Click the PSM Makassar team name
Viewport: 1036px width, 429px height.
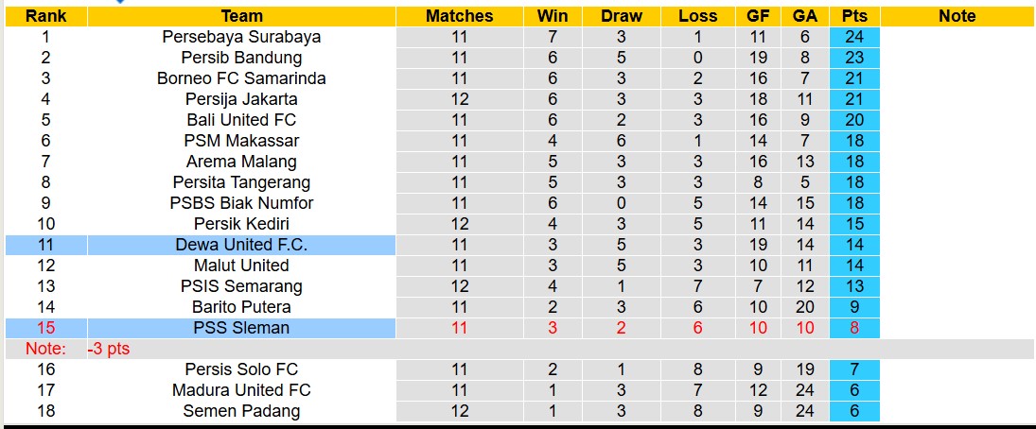point(241,141)
